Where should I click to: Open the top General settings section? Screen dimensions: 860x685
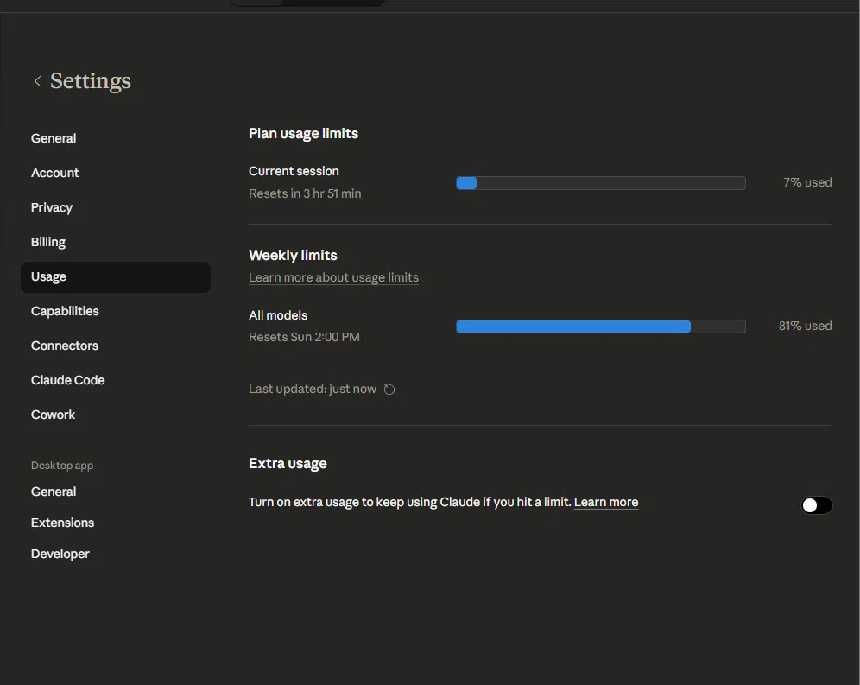point(54,138)
